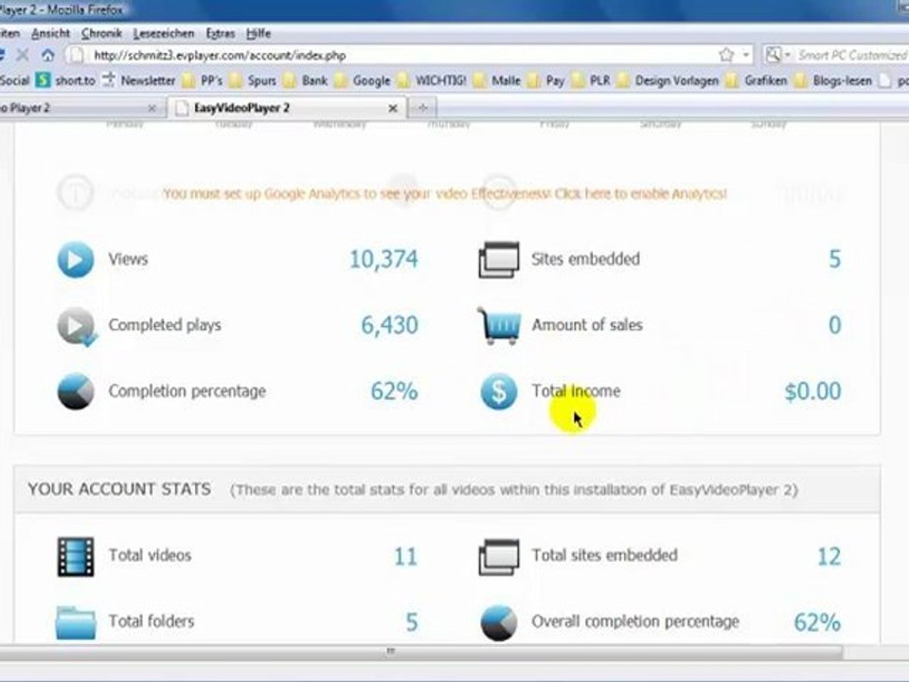Click the blue Views play icon
The image size is (909, 682).
click(x=76, y=260)
